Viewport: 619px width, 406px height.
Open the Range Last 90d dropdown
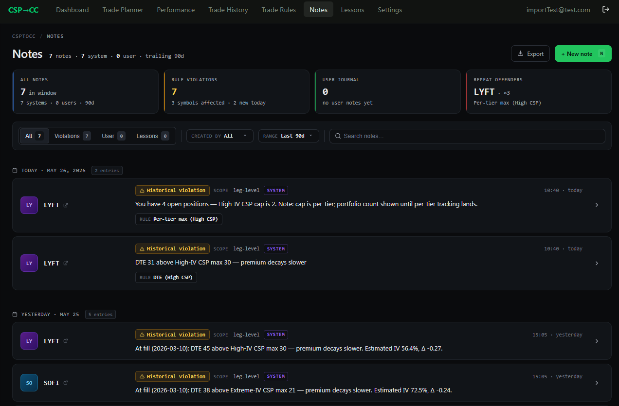click(x=289, y=136)
